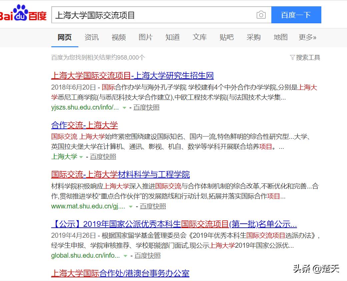Expand the arrow next to yjszs.shu.edu.cn
347x281 pixels.
tap(124, 108)
